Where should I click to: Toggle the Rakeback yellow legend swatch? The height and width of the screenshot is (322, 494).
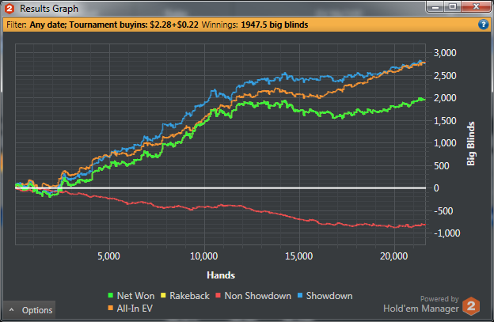click(163, 296)
